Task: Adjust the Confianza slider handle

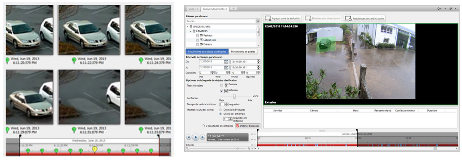Action: [x=234, y=96]
